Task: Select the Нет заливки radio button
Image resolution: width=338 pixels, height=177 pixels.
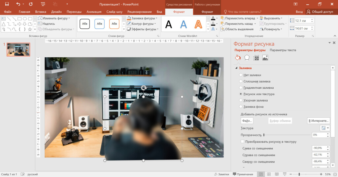Action: [241, 75]
